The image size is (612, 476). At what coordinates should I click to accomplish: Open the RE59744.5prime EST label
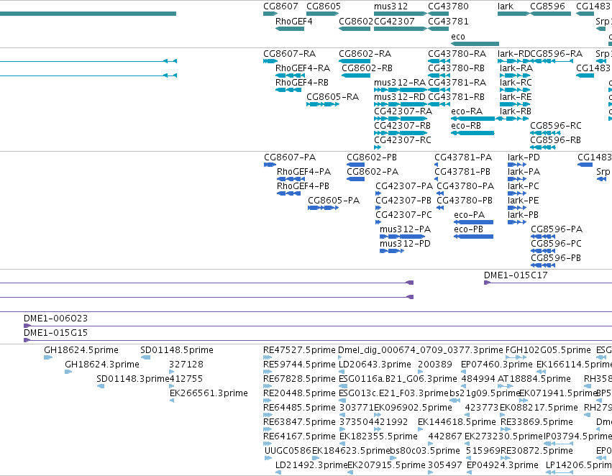tap(299, 365)
